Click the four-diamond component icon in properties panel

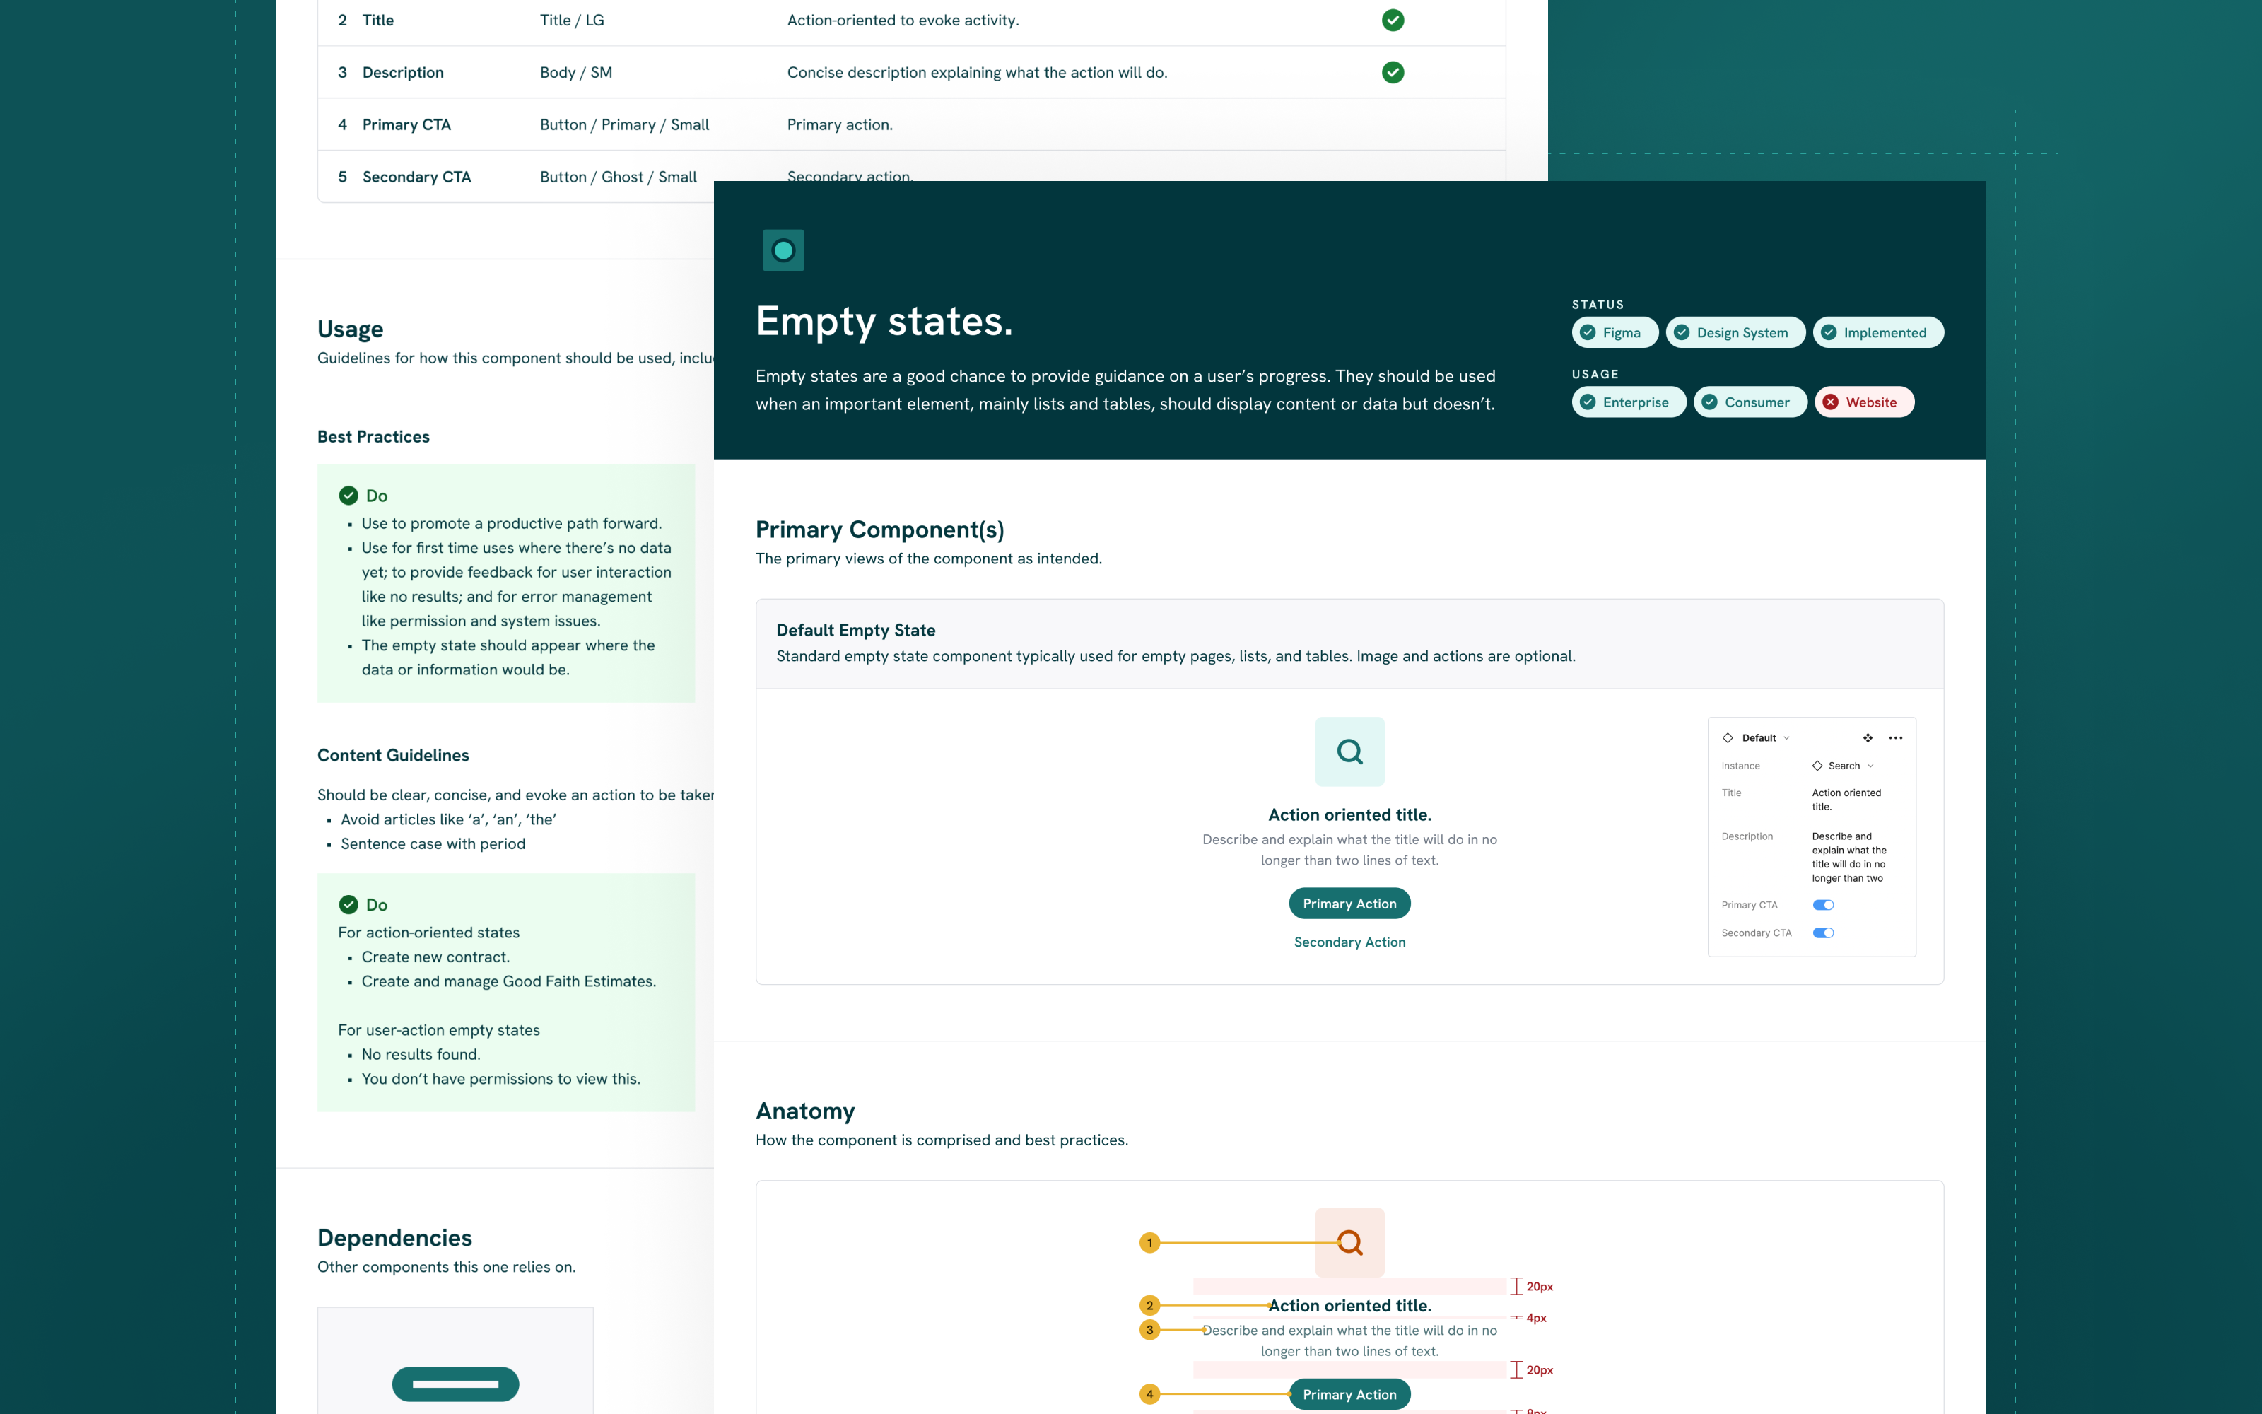pos(1868,738)
